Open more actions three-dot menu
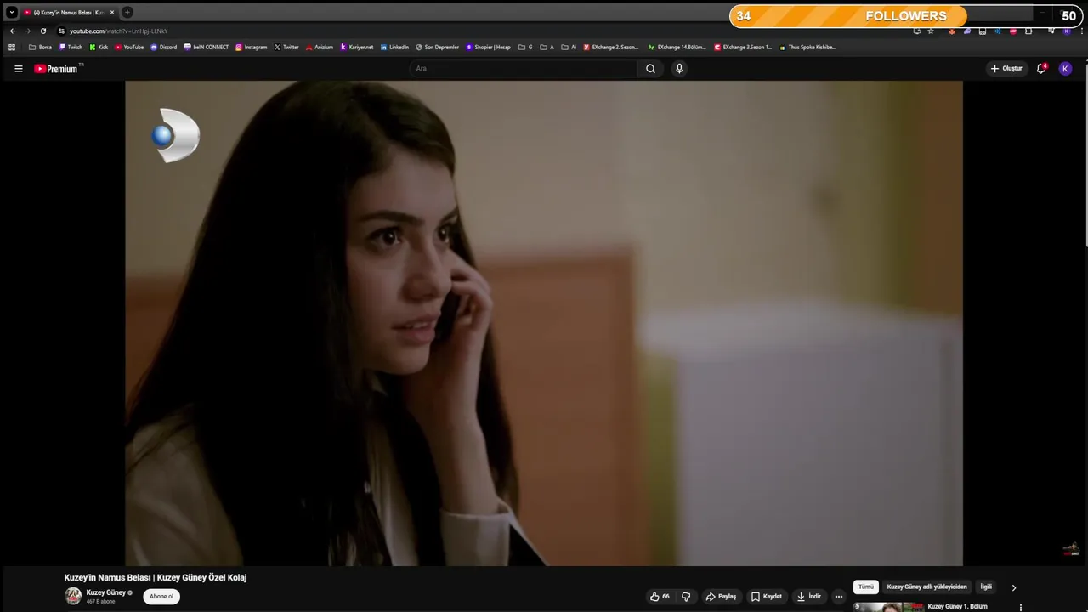 839,597
